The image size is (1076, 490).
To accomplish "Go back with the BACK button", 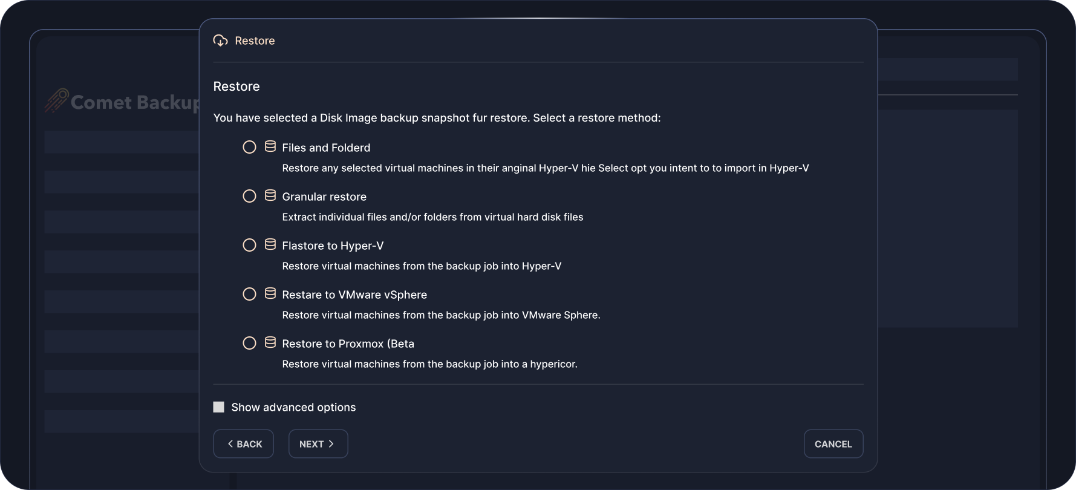I will pyautogui.click(x=244, y=444).
